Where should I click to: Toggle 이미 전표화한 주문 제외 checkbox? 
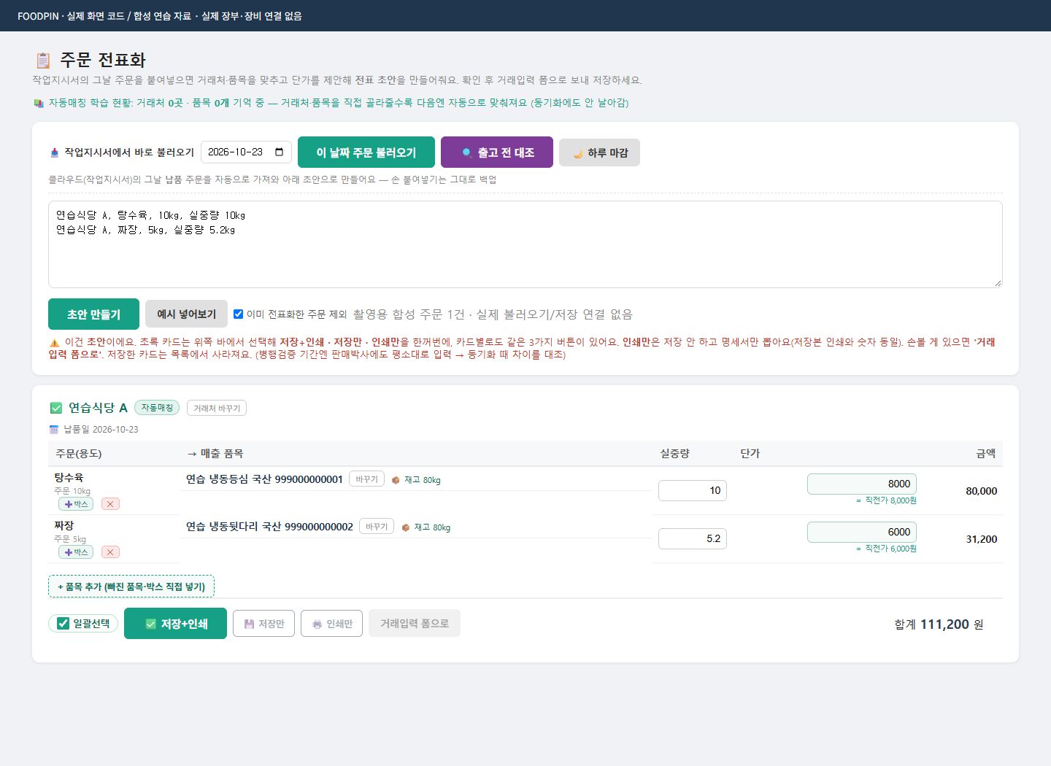(238, 314)
